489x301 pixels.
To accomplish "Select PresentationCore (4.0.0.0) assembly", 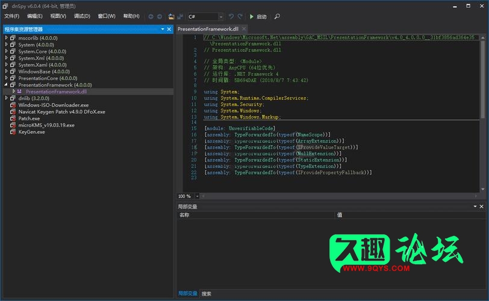I will pos(48,78).
